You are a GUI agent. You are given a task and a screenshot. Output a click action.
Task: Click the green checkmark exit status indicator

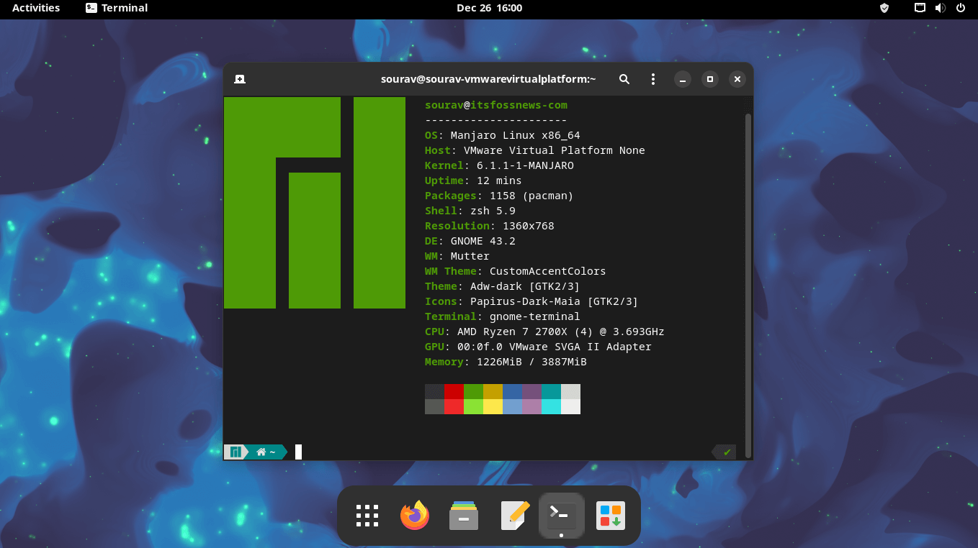pos(725,452)
